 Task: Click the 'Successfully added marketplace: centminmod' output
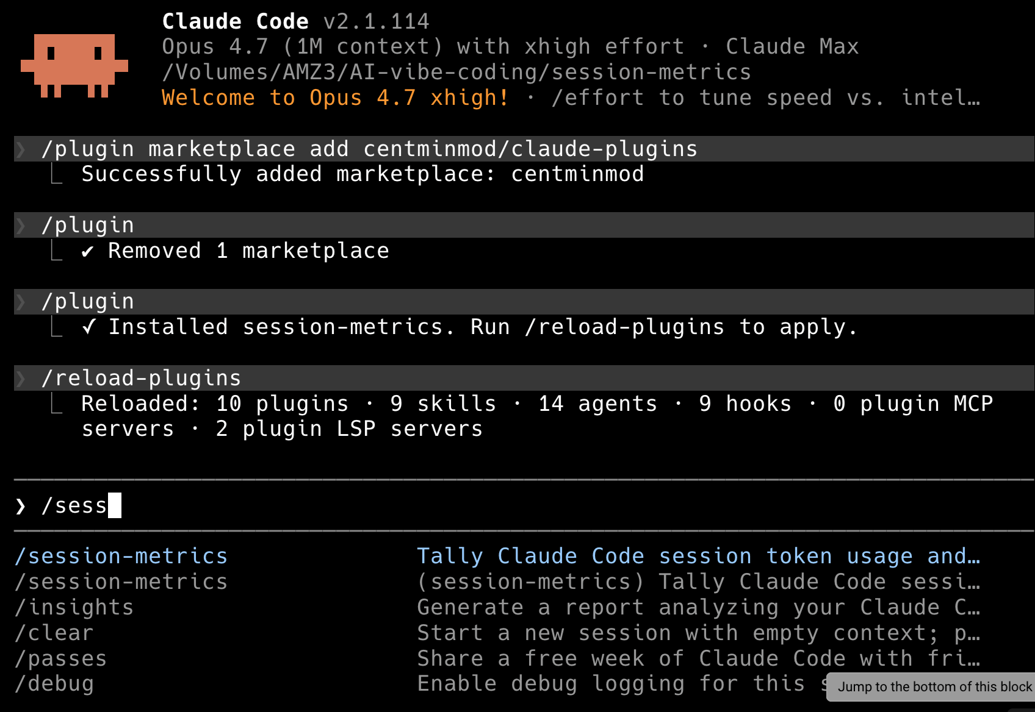(363, 174)
